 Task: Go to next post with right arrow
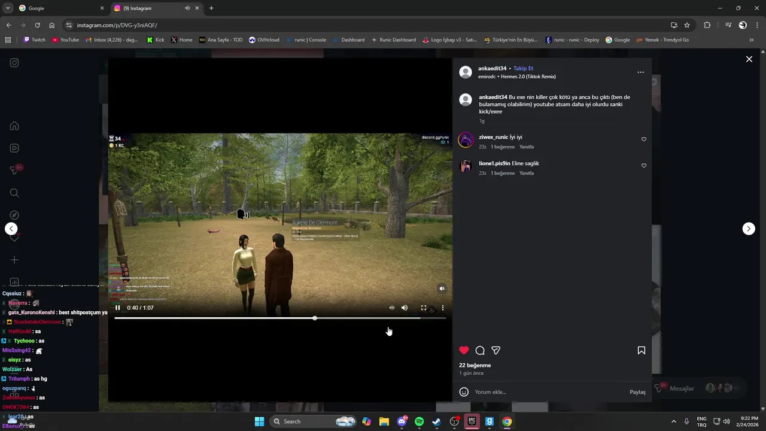click(749, 229)
